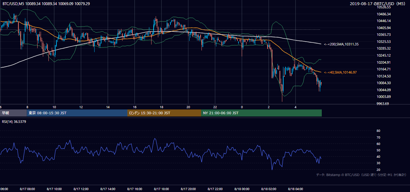Click the 8/17 16:00 bottom time label
This screenshot has height=192, width=410.
[134, 189]
